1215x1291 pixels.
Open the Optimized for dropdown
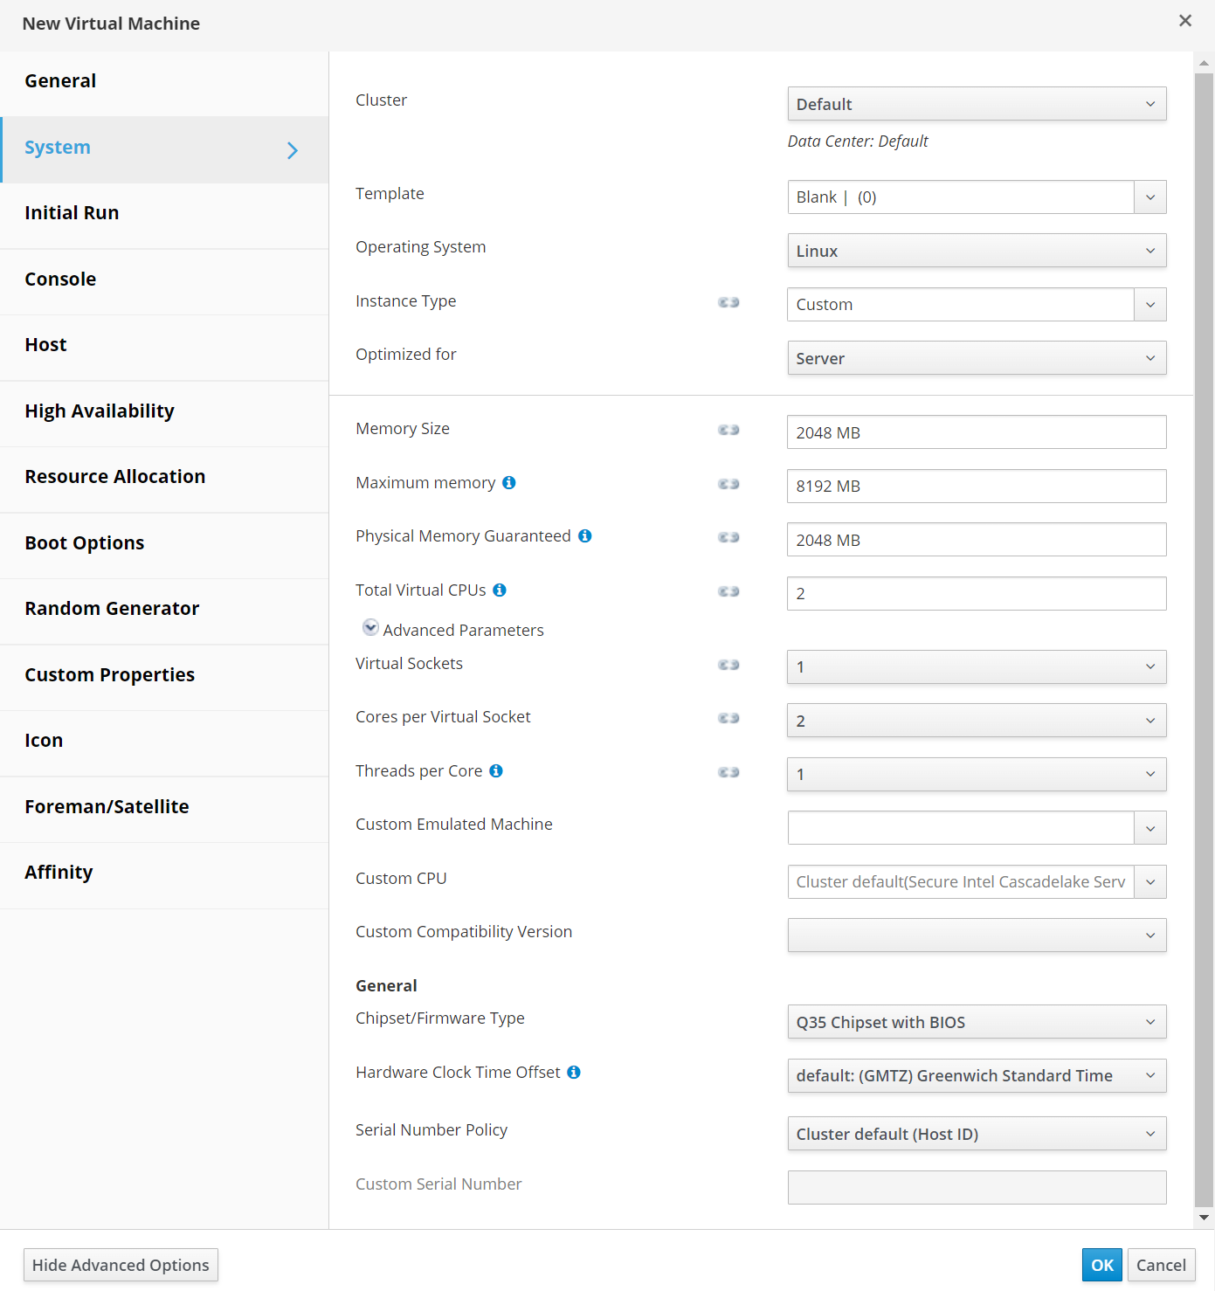976,358
